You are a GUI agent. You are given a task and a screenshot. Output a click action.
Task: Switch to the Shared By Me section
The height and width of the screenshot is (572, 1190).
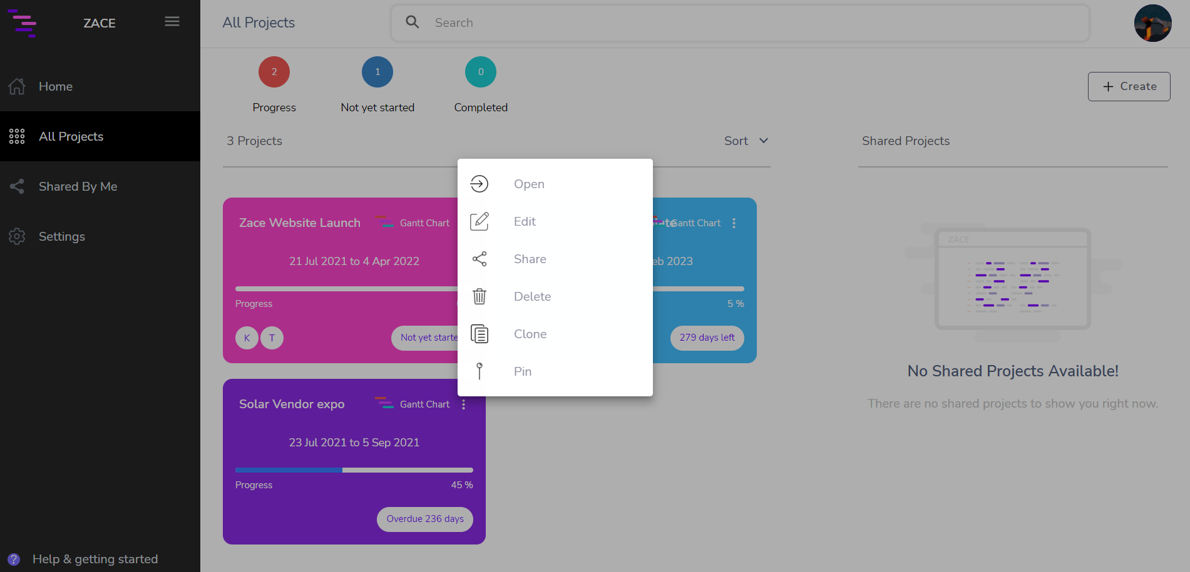click(78, 186)
